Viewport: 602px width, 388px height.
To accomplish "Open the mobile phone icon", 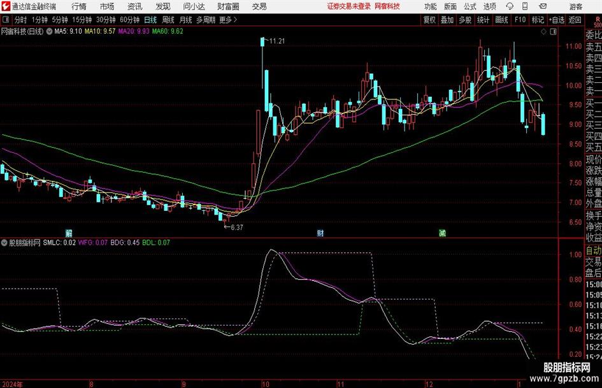I will 525,6.
